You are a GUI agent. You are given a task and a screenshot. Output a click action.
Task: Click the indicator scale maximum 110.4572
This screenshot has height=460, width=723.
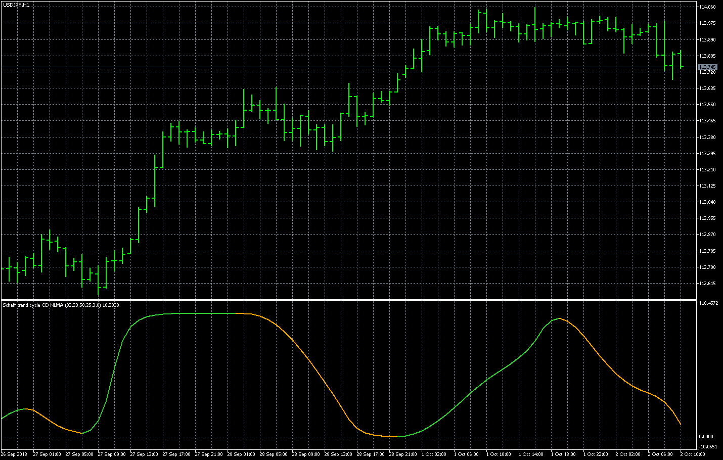pyautogui.click(x=708, y=304)
